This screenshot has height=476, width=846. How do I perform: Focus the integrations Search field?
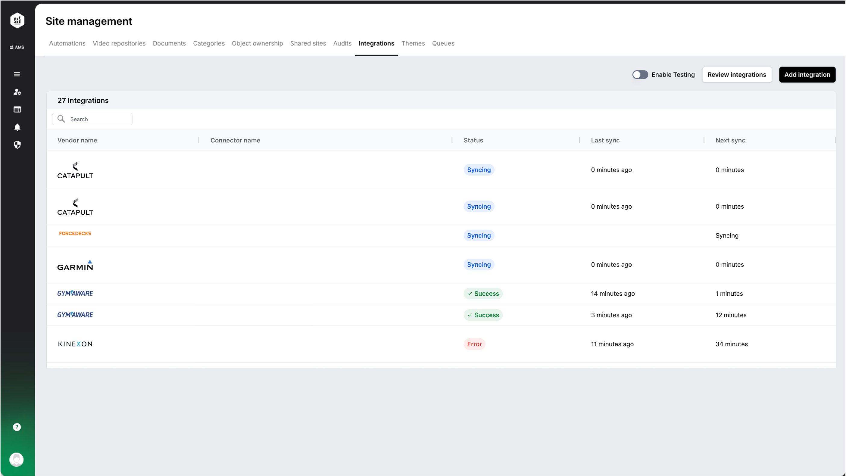click(92, 119)
